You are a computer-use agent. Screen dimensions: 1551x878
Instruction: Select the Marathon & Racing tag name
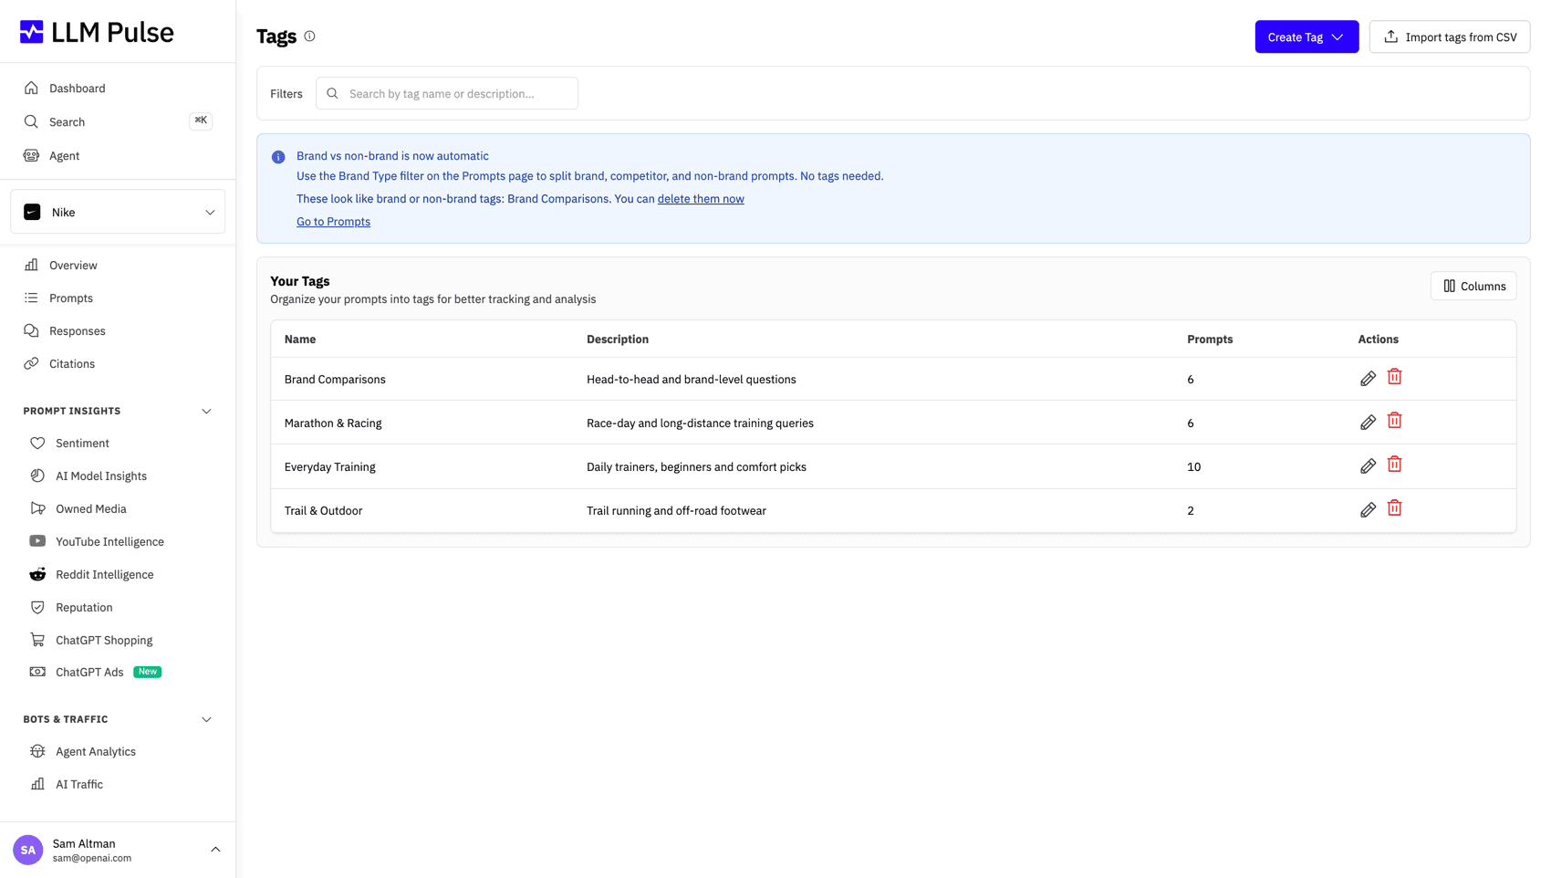[x=333, y=423]
